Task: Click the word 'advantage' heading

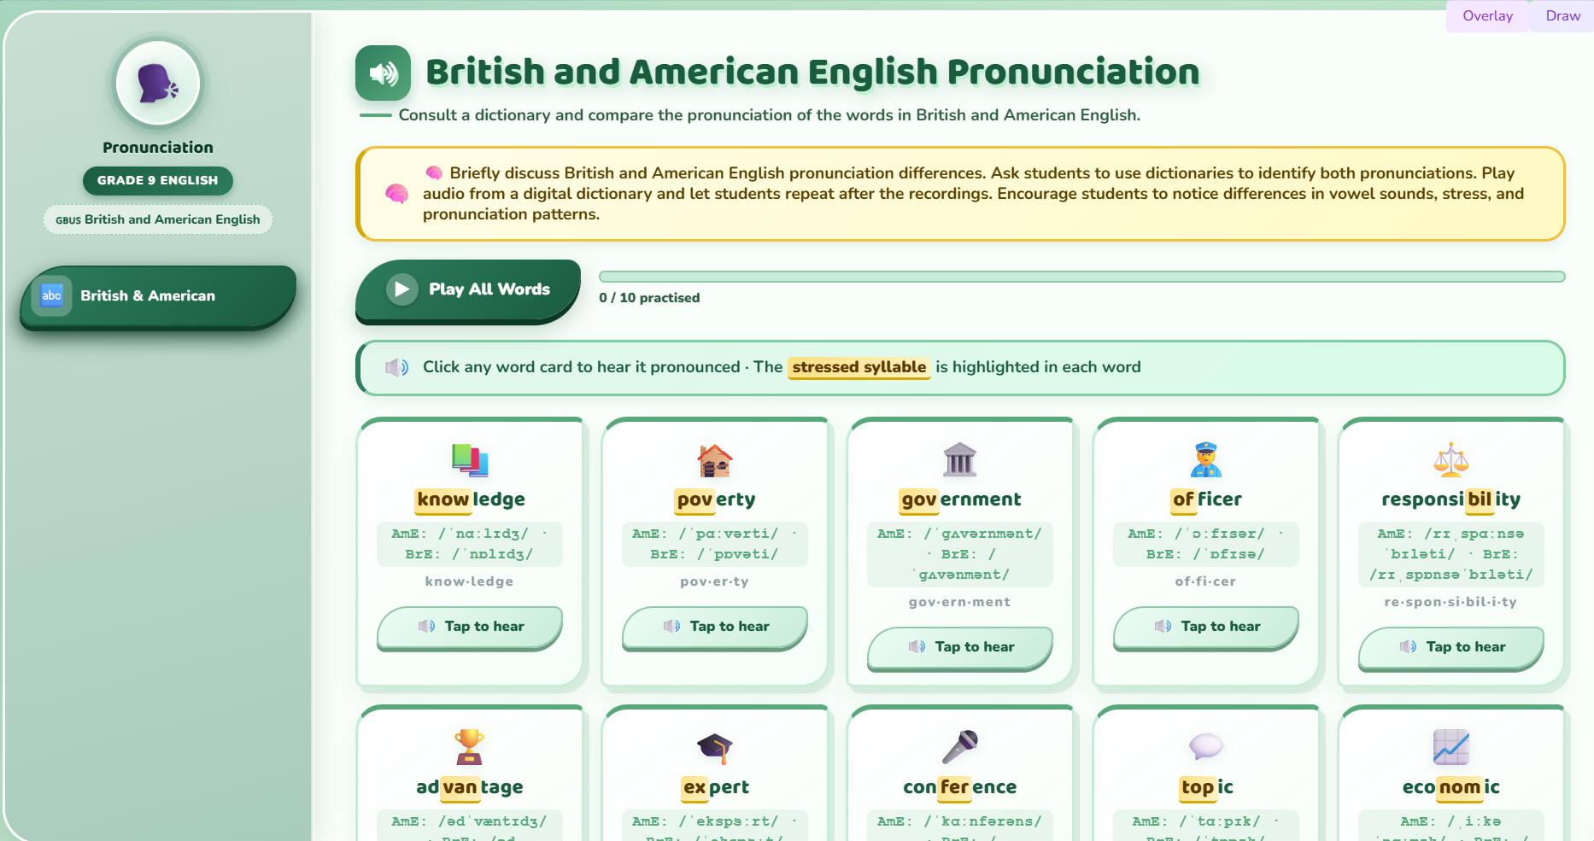Action: (x=470, y=787)
